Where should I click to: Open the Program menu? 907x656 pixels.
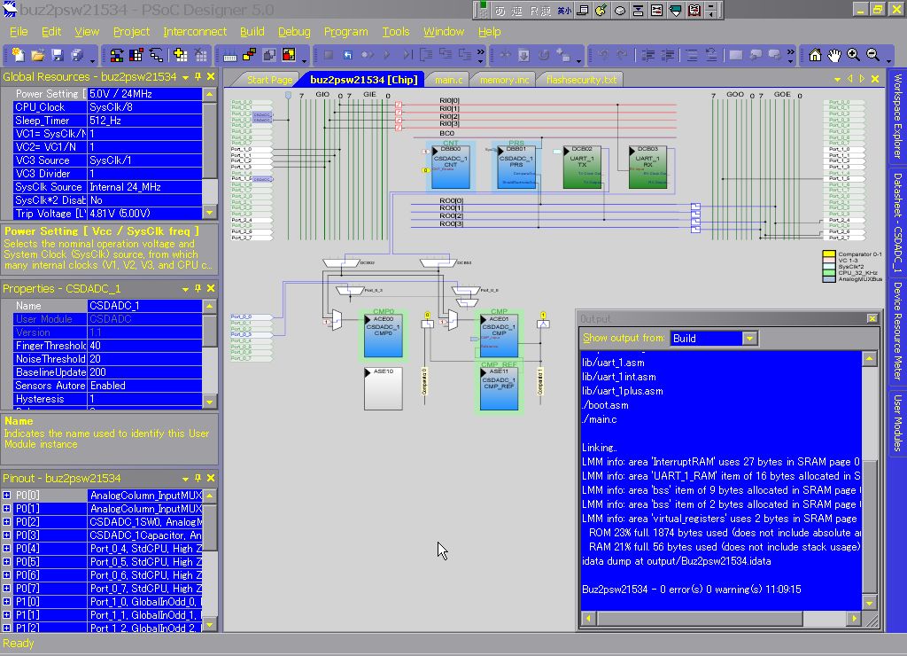click(346, 32)
